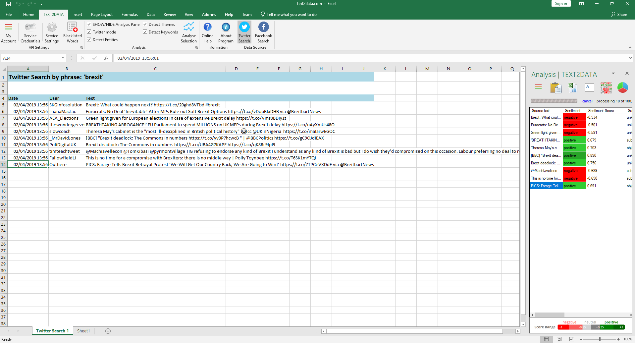
Task: Click the processing progress bar
Action: tap(554, 101)
